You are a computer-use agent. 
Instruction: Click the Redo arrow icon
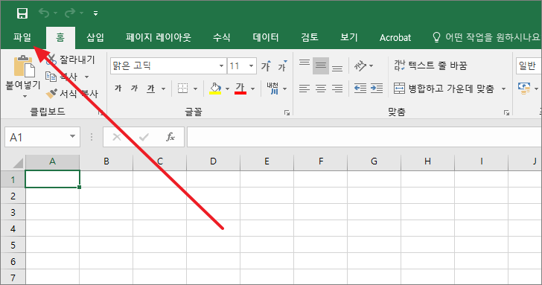[69, 13]
